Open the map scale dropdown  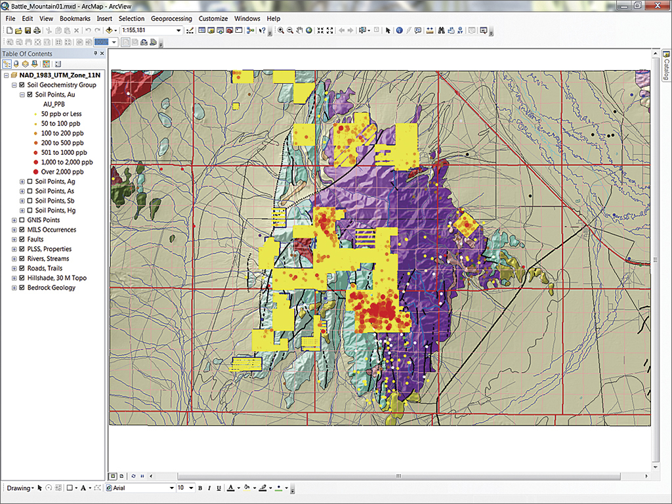tap(178, 31)
